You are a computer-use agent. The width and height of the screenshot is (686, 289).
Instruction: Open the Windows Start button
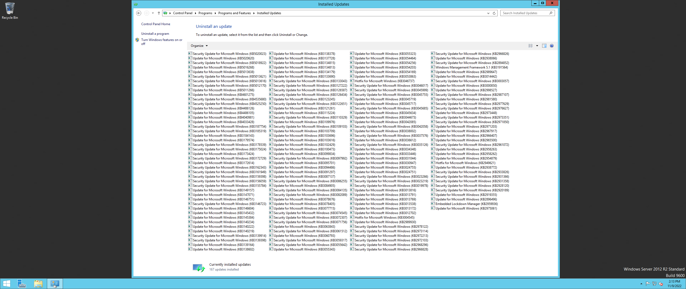tap(7, 284)
